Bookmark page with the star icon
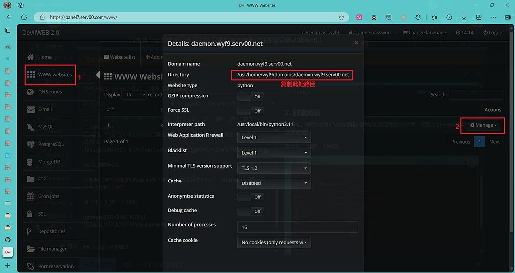The width and height of the screenshot is (515, 273). pyautogui.click(x=341, y=17)
